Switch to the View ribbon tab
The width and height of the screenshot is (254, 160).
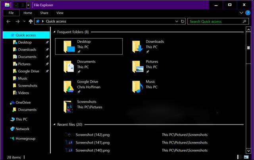click(60, 13)
